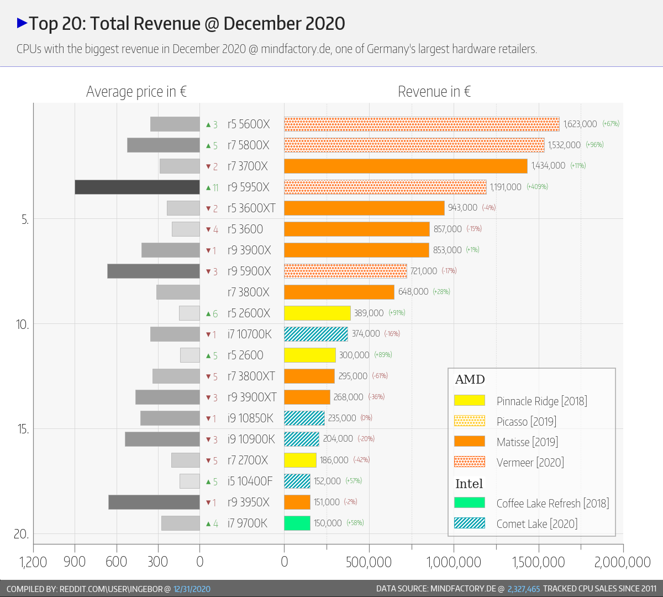Click the 1,623,000 revenue value label
The height and width of the screenshot is (597, 663).
point(580,124)
